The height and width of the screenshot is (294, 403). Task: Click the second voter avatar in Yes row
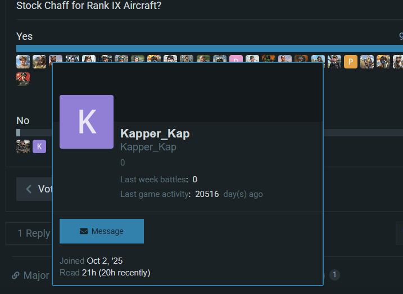click(x=39, y=62)
